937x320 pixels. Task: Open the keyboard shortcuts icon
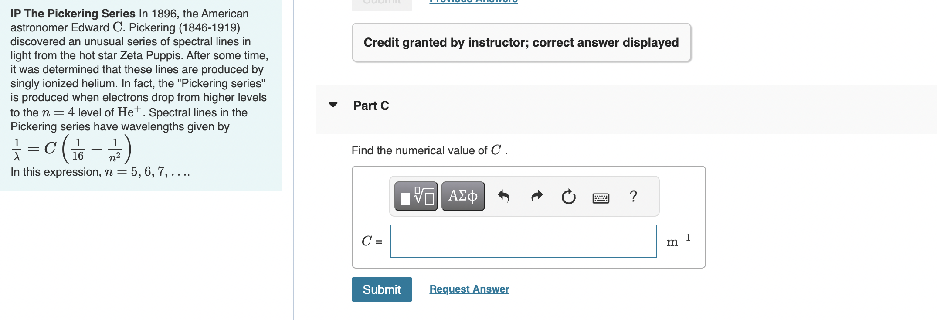[601, 198]
